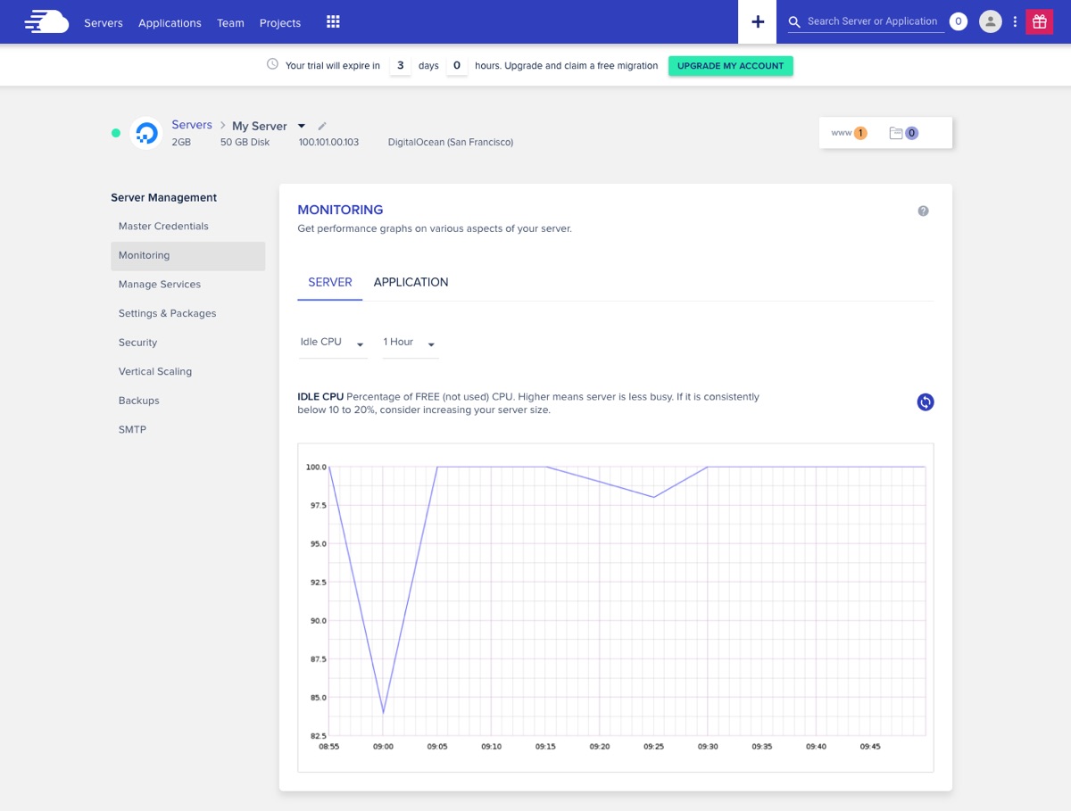Click UPGRADE MY ACCOUNT button

730,66
